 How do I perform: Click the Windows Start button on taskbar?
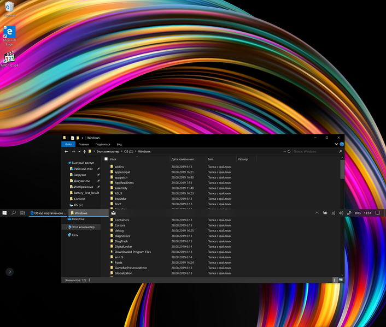4,213
